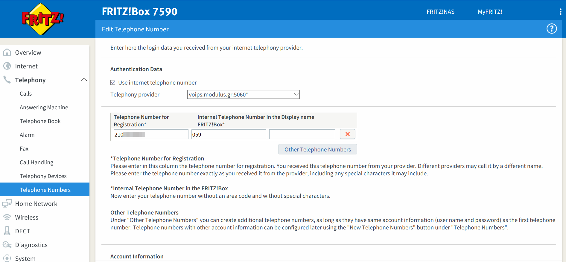
Task: Go to Calls submenu
Action: 26,94
